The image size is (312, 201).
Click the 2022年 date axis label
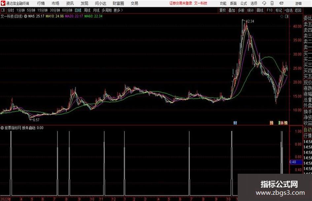(x=6, y=199)
